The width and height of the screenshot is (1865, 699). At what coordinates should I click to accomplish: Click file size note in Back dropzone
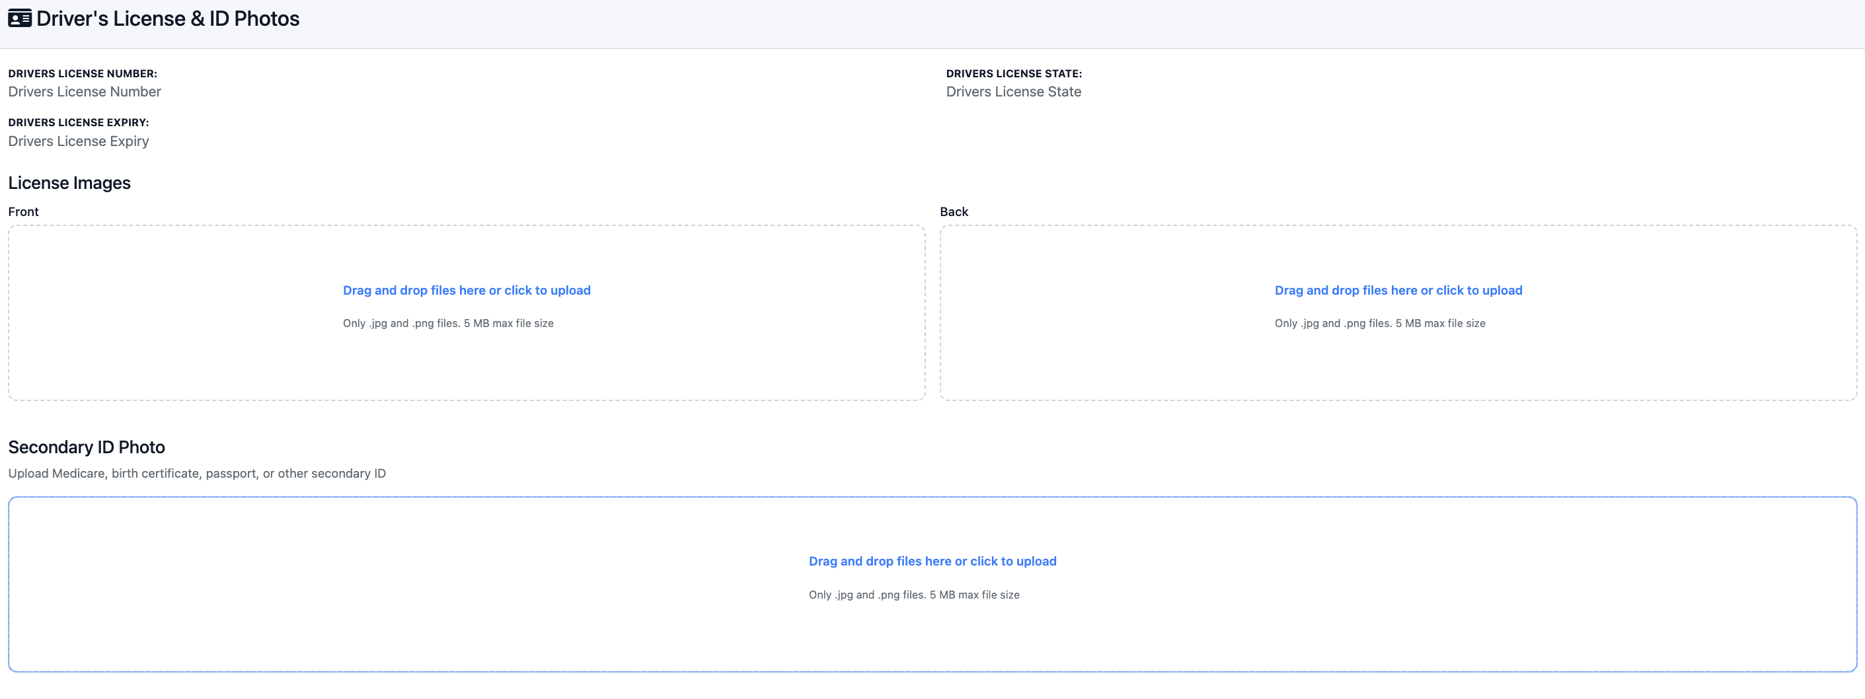pos(1379,324)
